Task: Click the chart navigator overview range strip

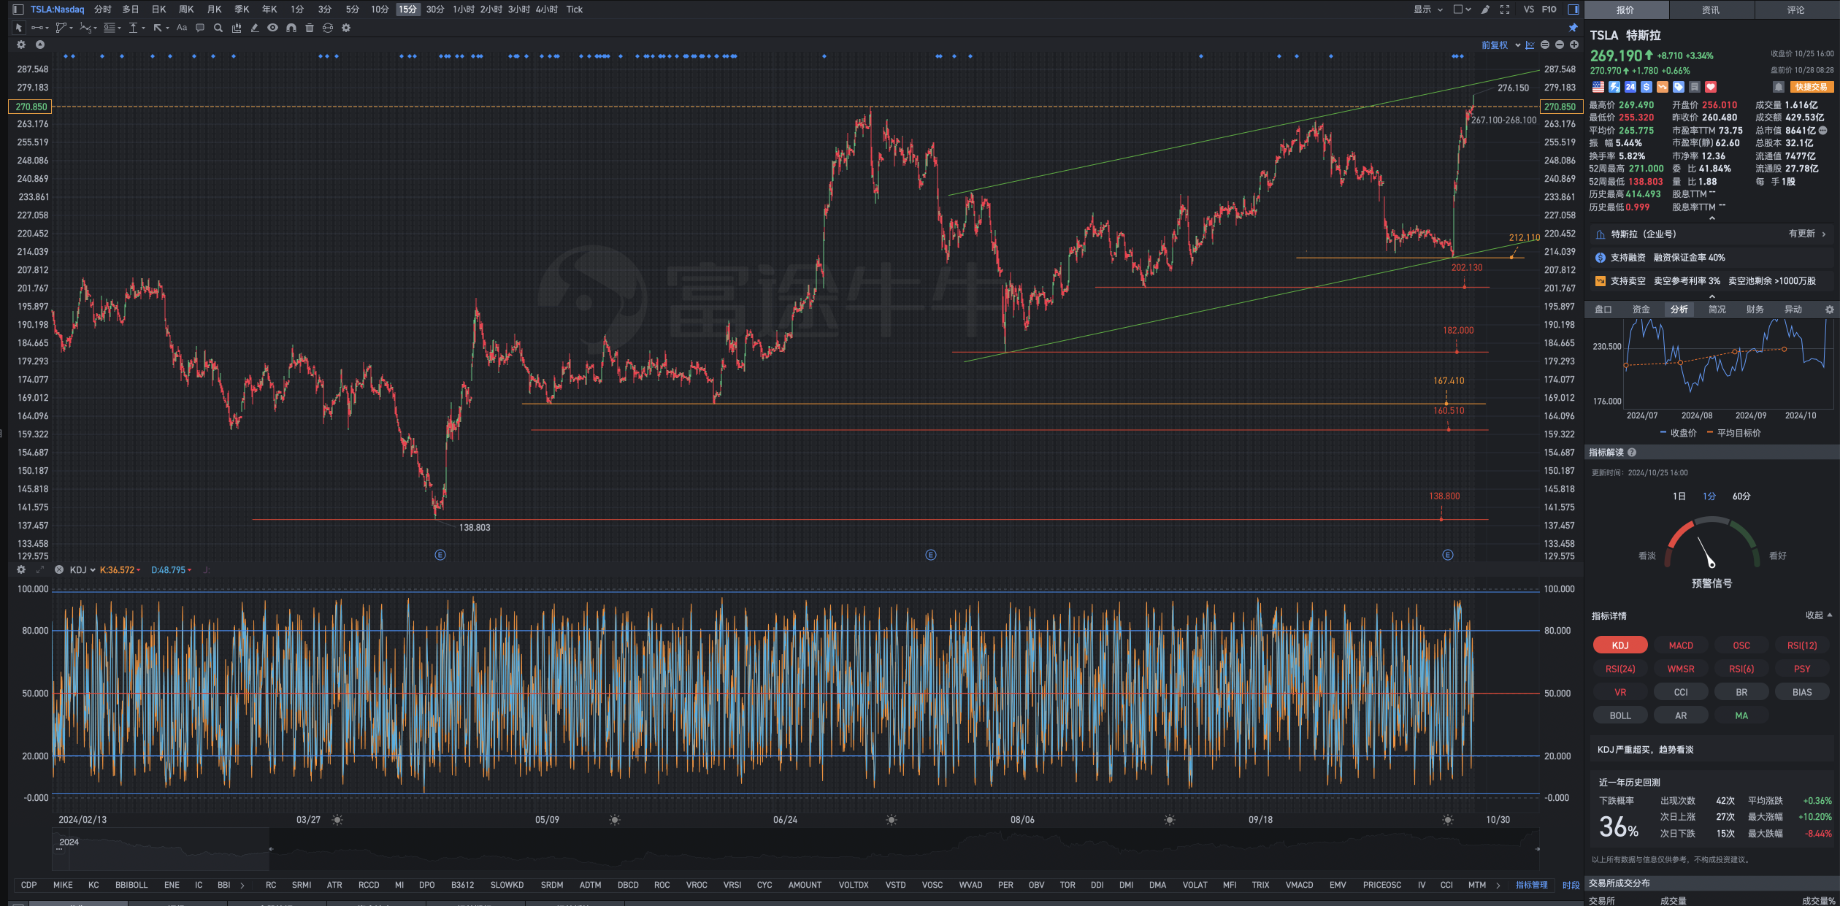Action: tap(795, 849)
